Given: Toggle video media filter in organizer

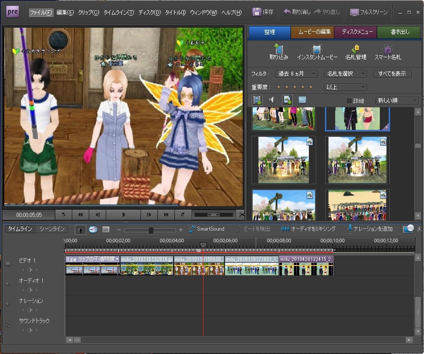Looking at the screenshot, I should (x=257, y=100).
